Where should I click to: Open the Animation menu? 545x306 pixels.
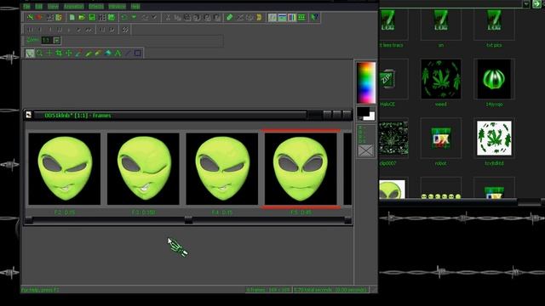(74, 6)
